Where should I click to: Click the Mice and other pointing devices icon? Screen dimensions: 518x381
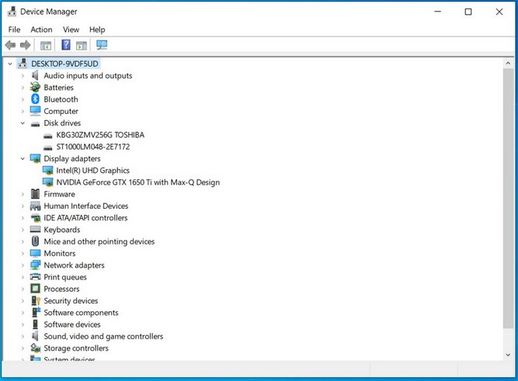(x=35, y=241)
